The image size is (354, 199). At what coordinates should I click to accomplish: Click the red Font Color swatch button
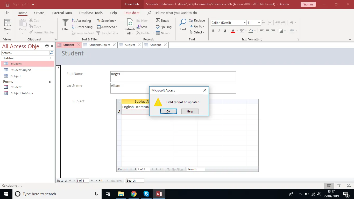click(233, 31)
